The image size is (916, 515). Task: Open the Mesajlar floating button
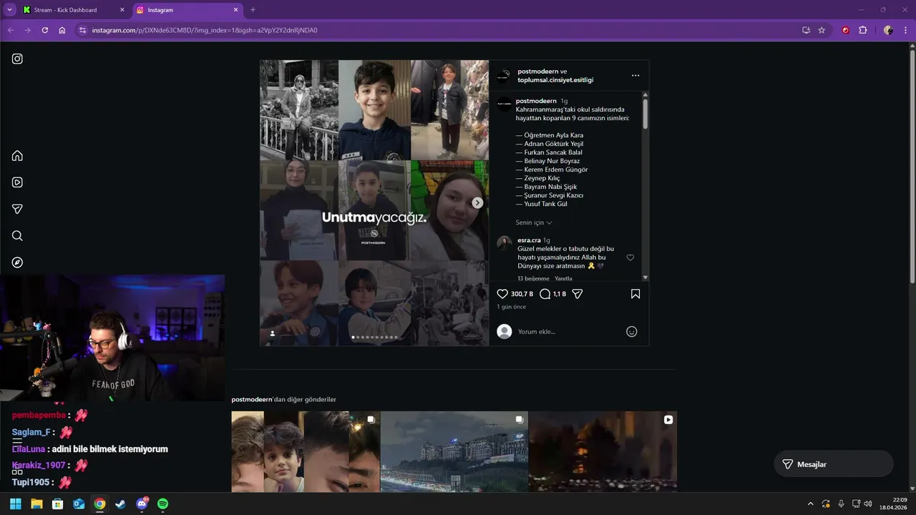click(834, 464)
